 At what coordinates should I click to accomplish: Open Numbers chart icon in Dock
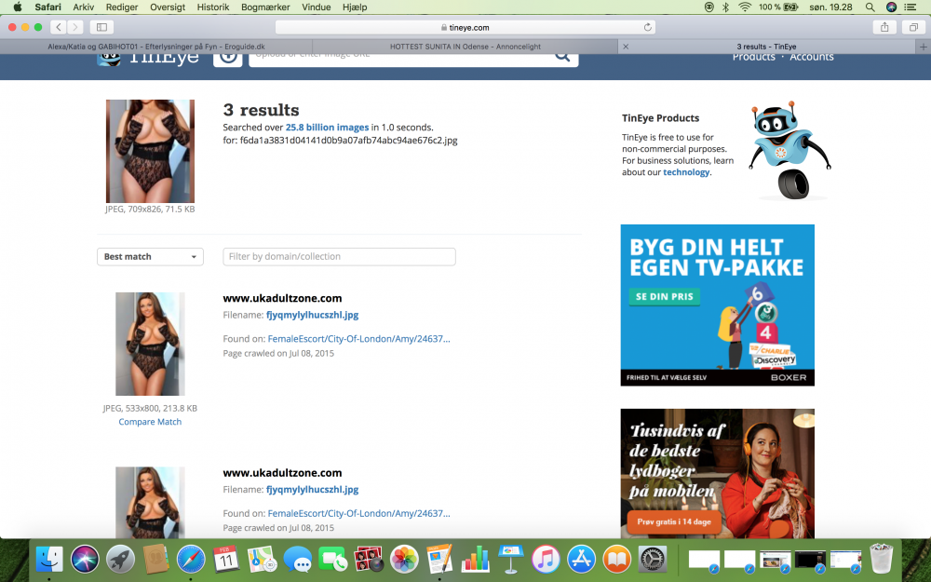475,560
